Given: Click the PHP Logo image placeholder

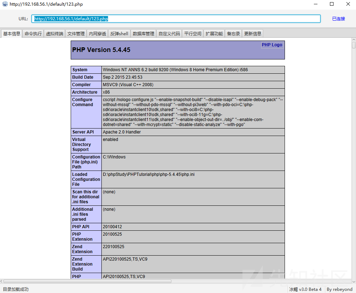Looking at the screenshot, I should click(272, 45).
